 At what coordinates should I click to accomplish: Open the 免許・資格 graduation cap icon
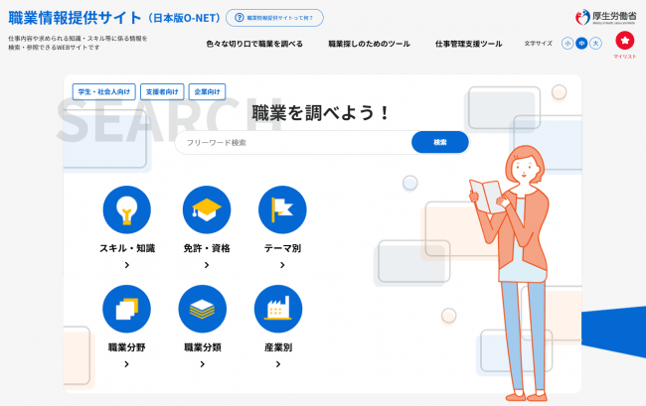(206, 209)
